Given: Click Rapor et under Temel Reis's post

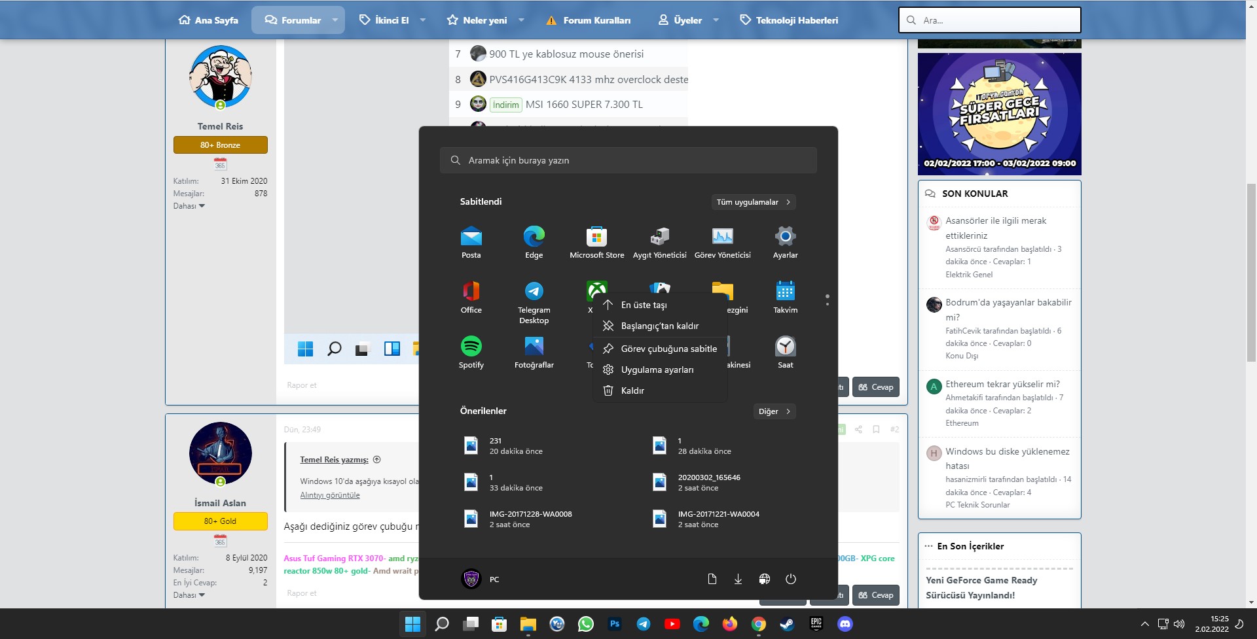Looking at the screenshot, I should 302,385.
